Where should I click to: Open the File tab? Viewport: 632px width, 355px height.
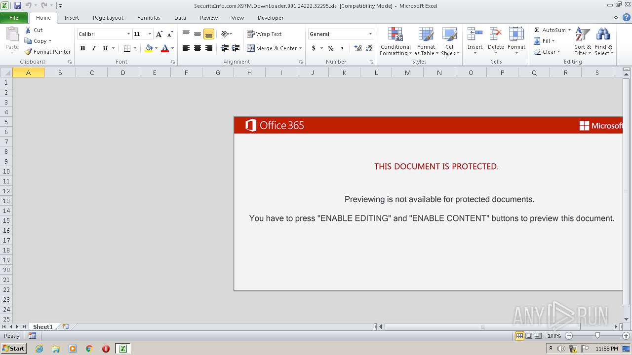(14, 18)
